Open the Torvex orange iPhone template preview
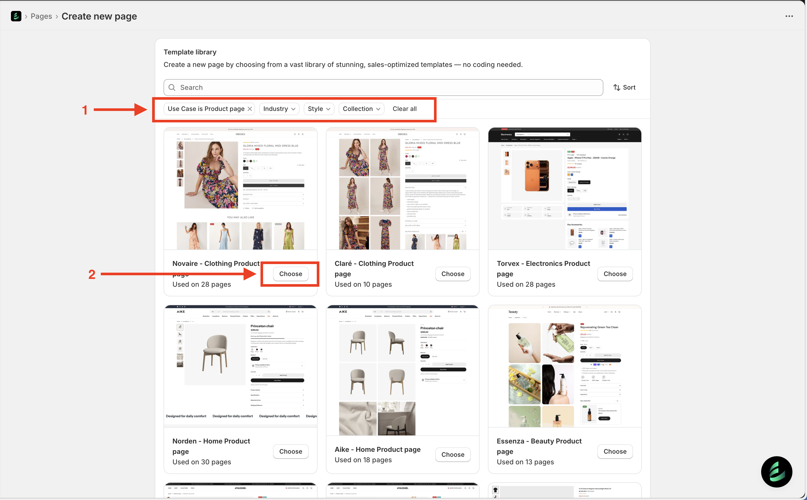807x500 pixels. click(564, 189)
